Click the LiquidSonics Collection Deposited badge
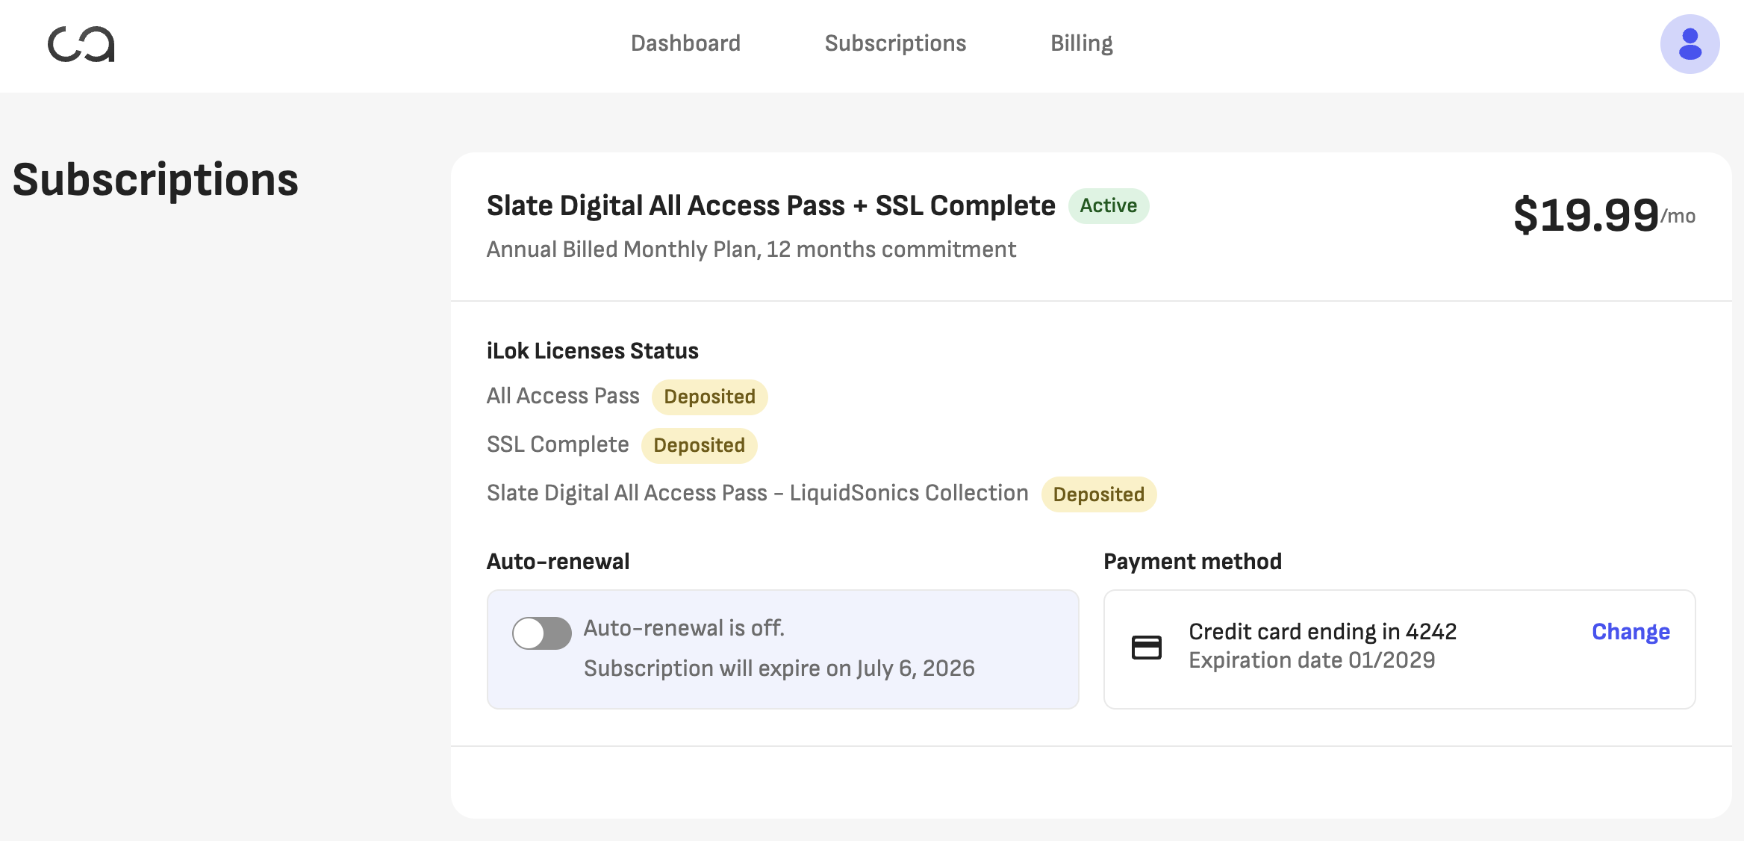The height and width of the screenshot is (841, 1744). (x=1098, y=494)
